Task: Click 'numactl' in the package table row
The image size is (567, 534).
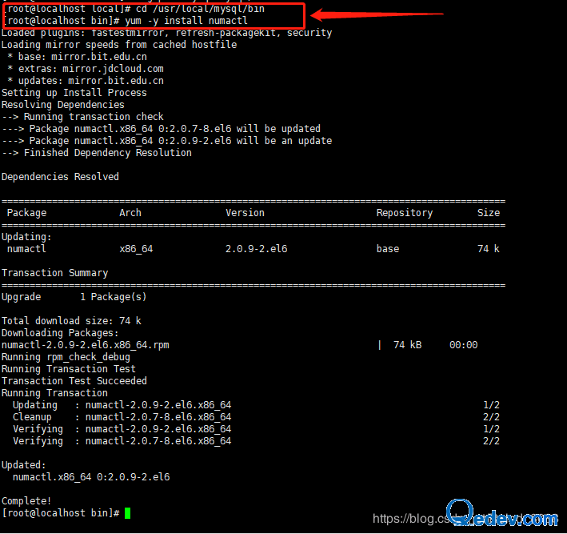Action: pyautogui.click(x=26, y=249)
